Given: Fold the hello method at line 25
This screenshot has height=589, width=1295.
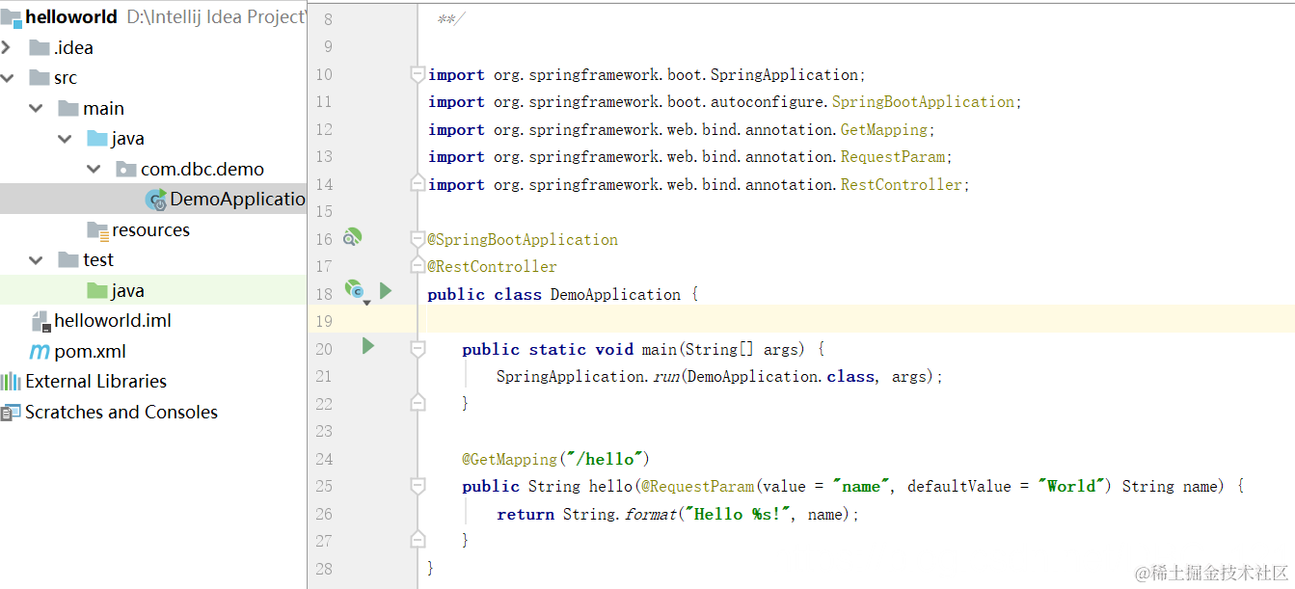Looking at the screenshot, I should point(418,486).
